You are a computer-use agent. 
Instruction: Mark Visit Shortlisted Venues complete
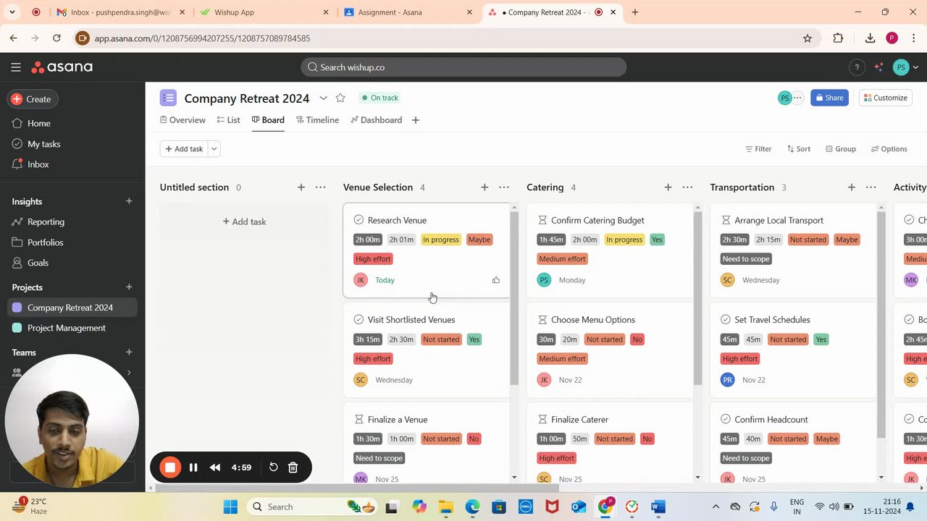coord(358,320)
